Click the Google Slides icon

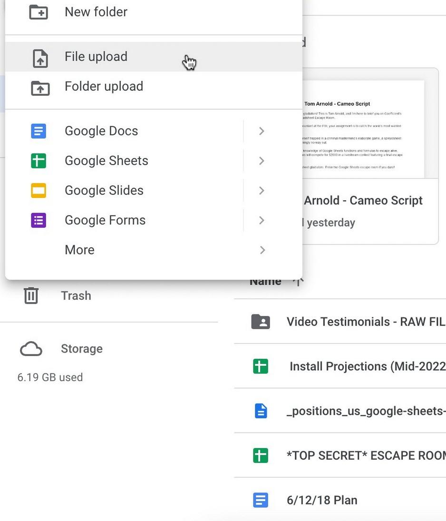tap(38, 189)
